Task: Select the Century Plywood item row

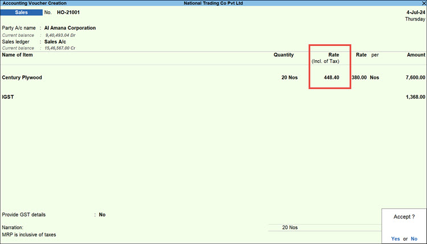Action: point(22,77)
